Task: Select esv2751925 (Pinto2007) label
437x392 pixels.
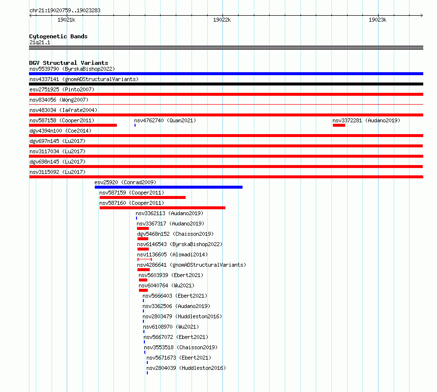Action: click(x=62, y=89)
